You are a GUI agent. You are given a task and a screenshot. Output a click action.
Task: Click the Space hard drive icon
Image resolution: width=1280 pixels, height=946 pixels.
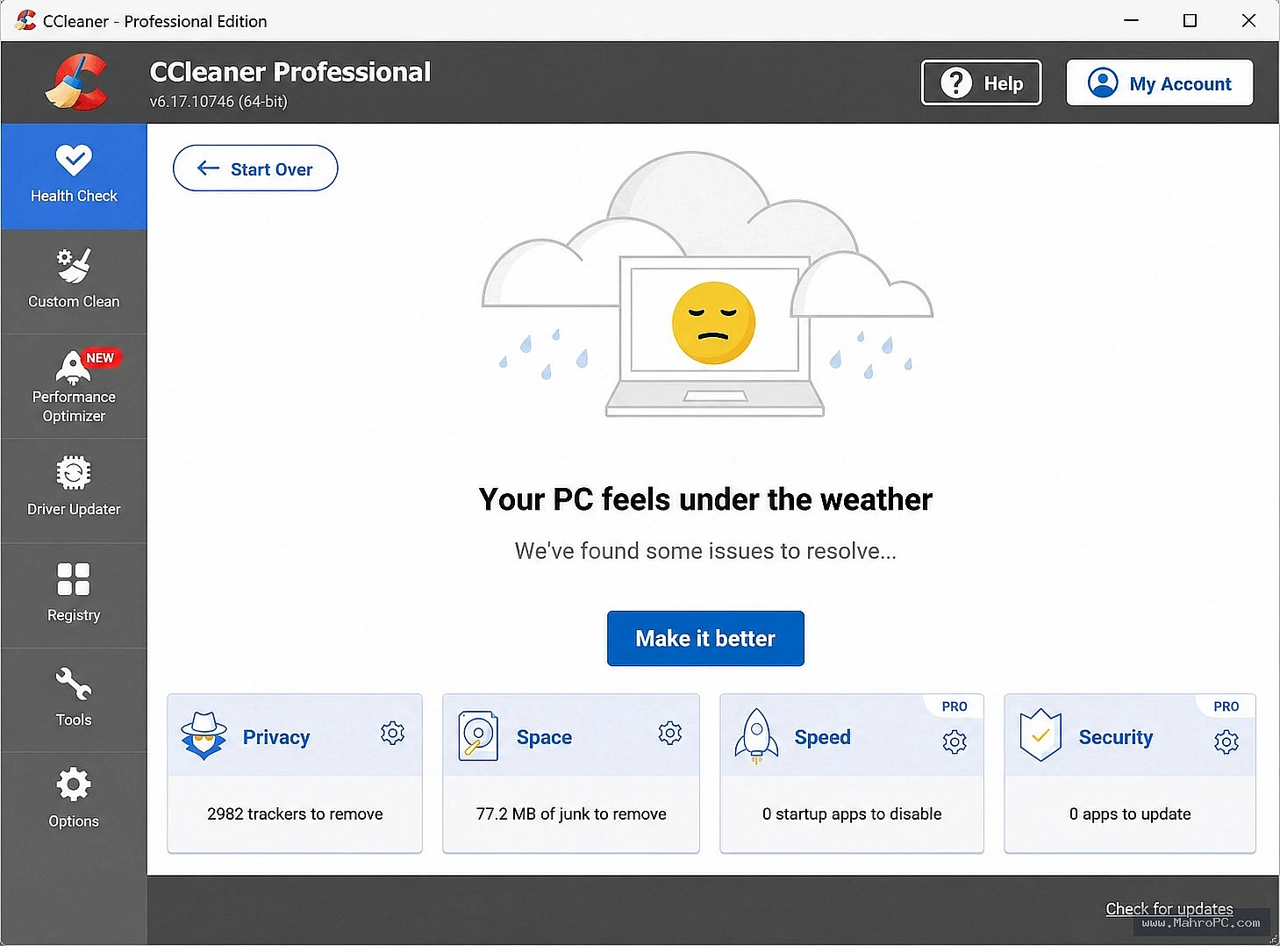pos(478,735)
